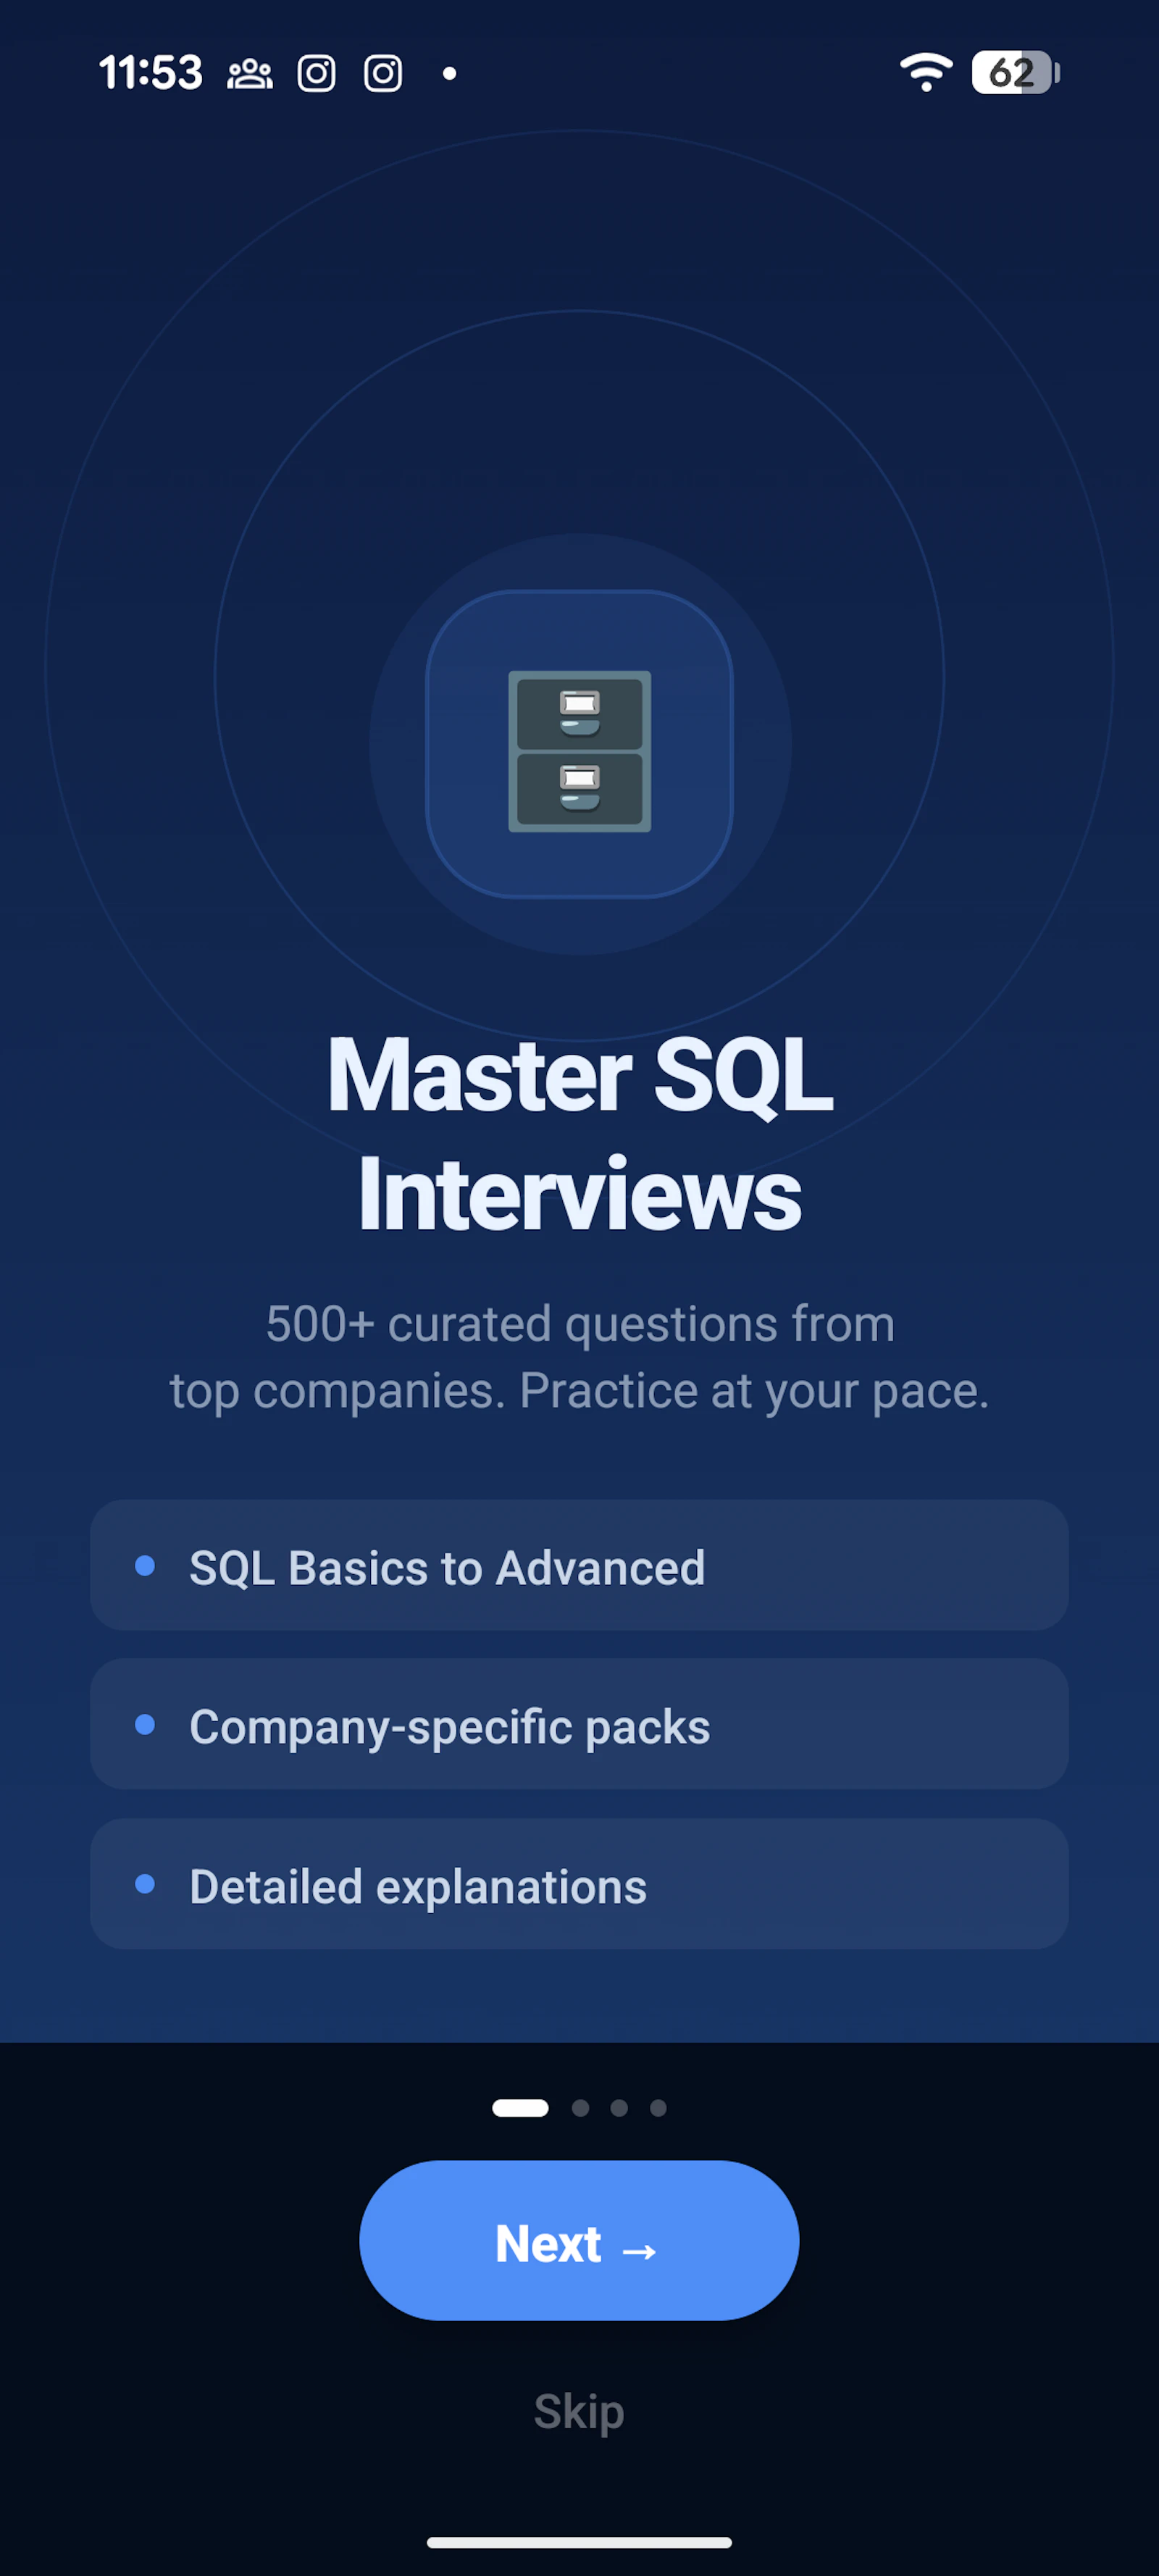Tap the notification overflow dot in status bar
1159x2576 pixels.
click(x=450, y=73)
